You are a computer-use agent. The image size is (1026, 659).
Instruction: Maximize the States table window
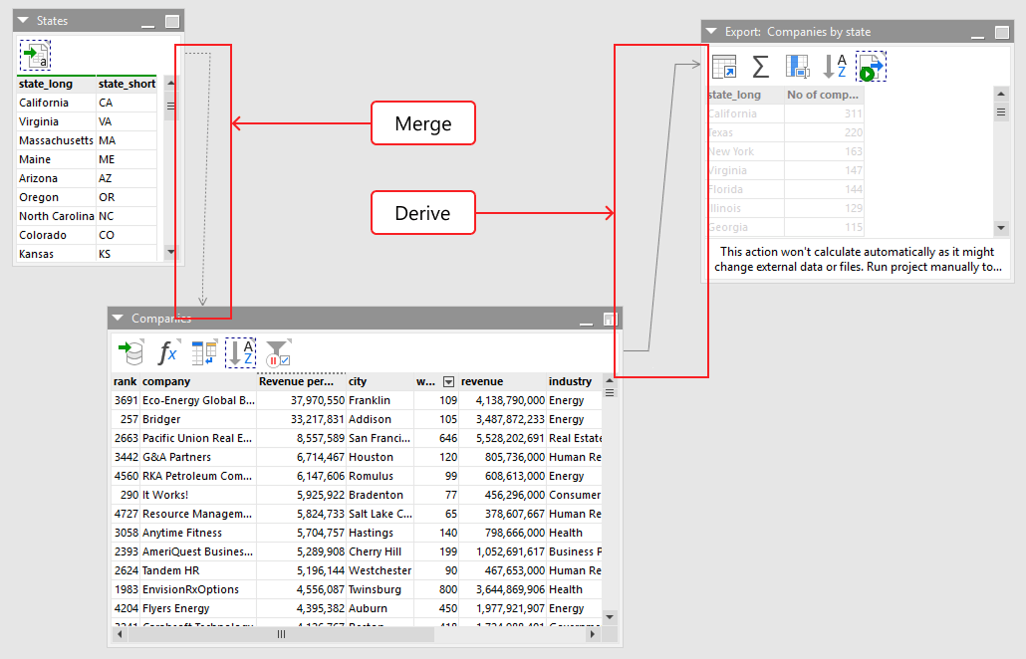172,22
